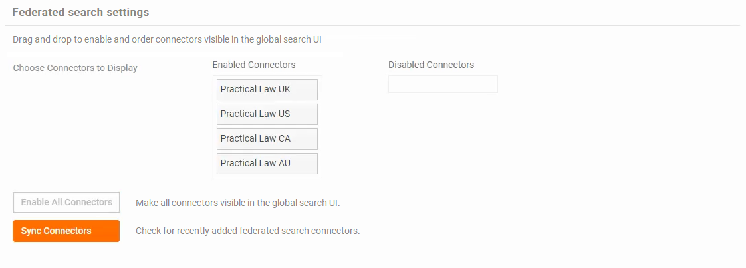This screenshot has height=268, width=746.
Task: Select the Practical Law AU connector
Action: point(267,164)
